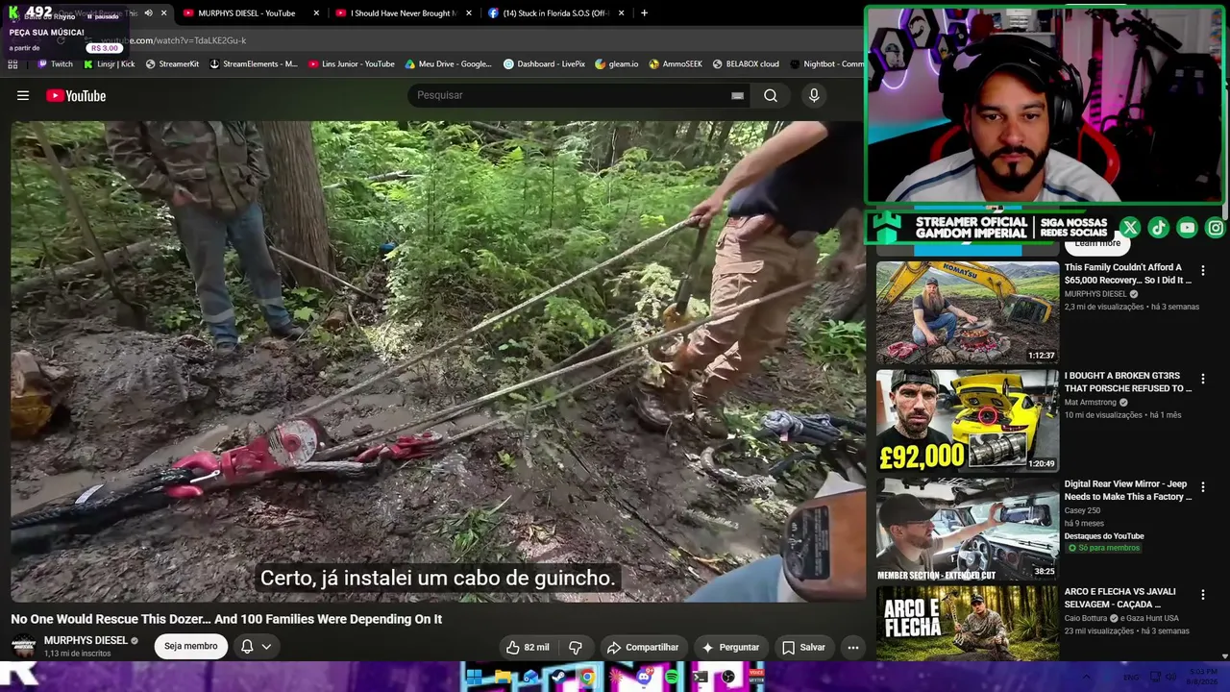
Task: Launch Steam from the taskbar
Action: [x=558, y=677]
